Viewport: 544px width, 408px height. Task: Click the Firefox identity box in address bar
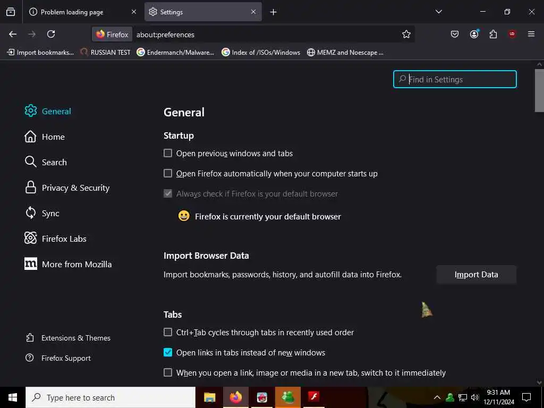click(x=112, y=35)
